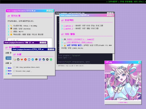Click the 안녕하세요 greeting text
Viewport: 146px width, 109px height.
[x=21, y=21]
